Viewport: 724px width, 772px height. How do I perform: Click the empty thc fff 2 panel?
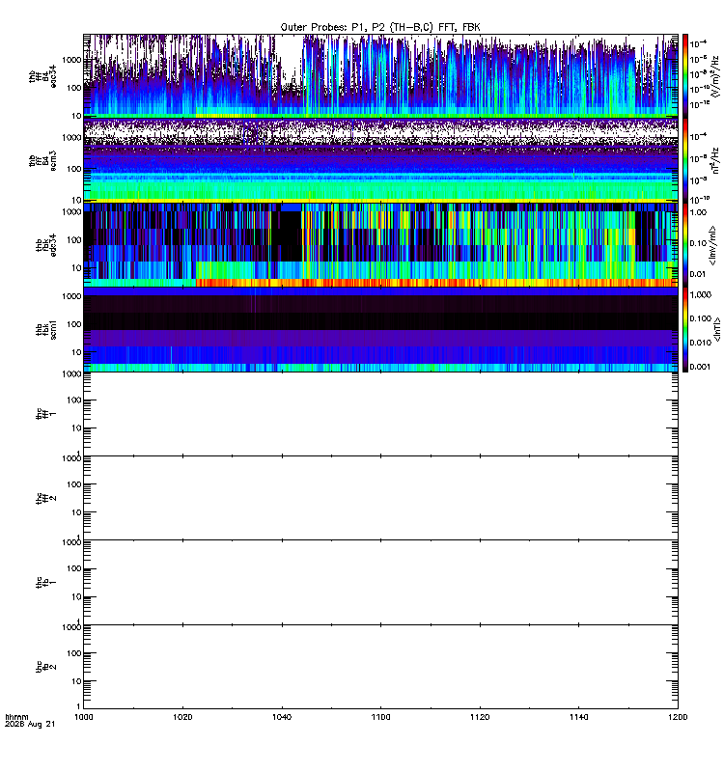(380, 498)
